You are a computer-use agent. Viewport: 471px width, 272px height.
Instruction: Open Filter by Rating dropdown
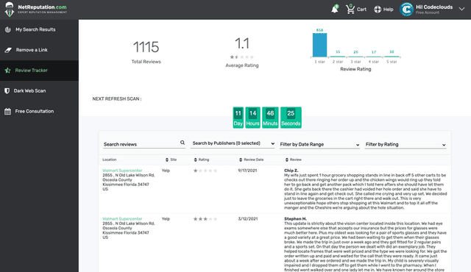[406, 145]
